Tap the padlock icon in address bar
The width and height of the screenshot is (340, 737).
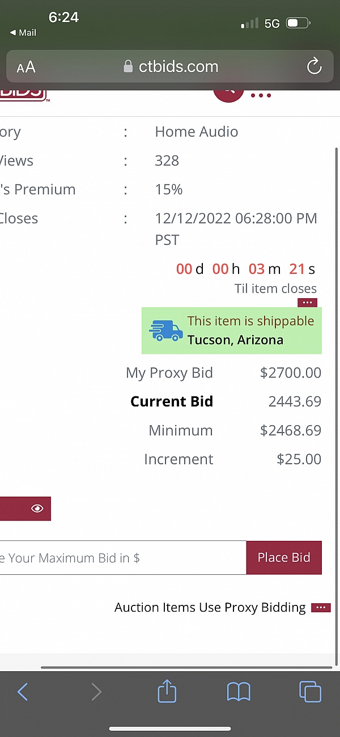pos(127,66)
